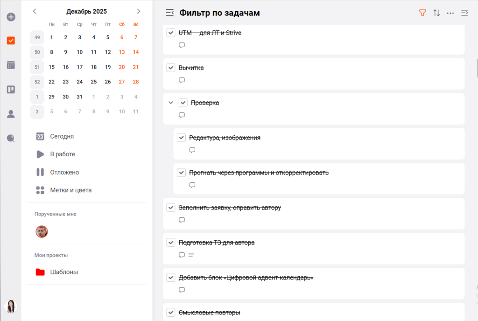The height and width of the screenshot is (321, 478).
Task: Open the «Шаблоны» project folder
Action: 63,272
